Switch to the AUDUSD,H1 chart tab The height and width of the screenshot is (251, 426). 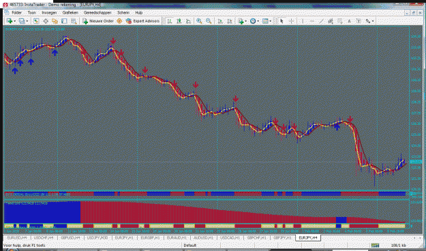click(204, 237)
